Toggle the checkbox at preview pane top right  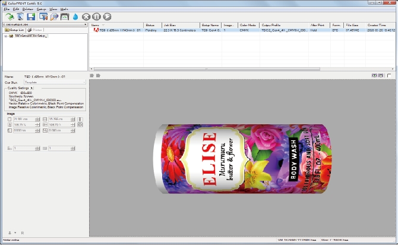[389, 76]
